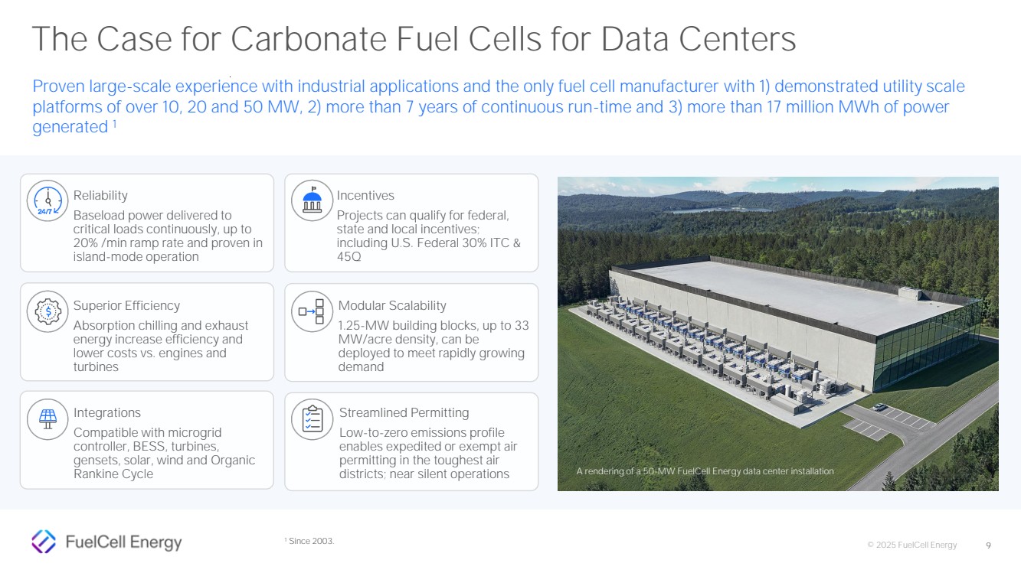Click the Integrations heading
The image size is (1021, 573).
107,413
